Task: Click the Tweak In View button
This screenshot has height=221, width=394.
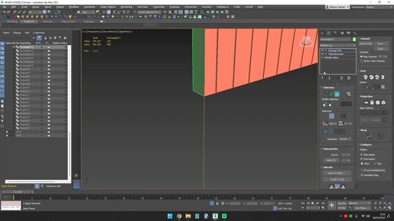Action: click(337, 179)
